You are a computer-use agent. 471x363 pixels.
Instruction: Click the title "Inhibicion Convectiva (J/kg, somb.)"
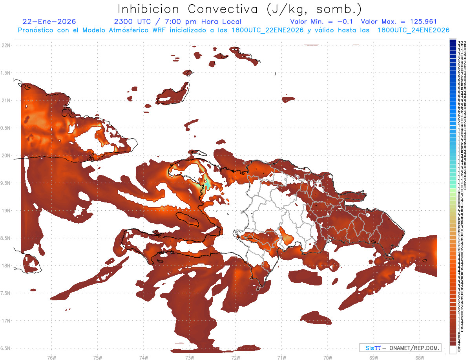[240, 9]
